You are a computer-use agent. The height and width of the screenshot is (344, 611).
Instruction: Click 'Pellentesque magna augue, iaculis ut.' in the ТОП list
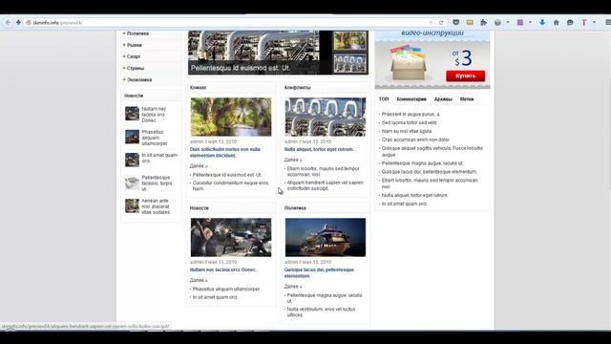point(422,163)
